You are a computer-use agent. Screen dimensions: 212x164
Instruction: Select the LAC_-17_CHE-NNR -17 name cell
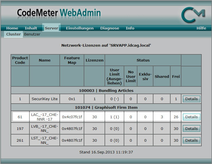pyautogui.click(x=45, y=117)
